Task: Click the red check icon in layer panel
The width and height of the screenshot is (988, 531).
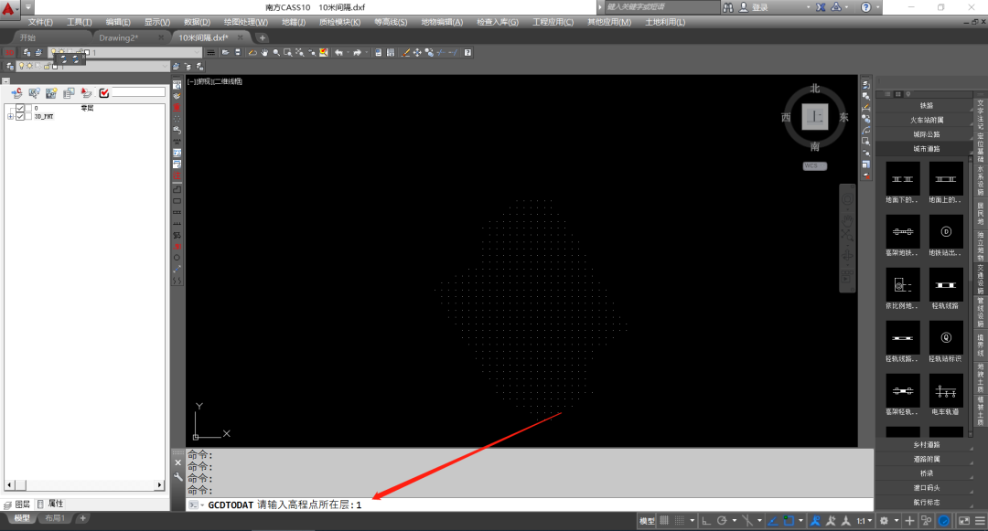Action: pos(104,93)
